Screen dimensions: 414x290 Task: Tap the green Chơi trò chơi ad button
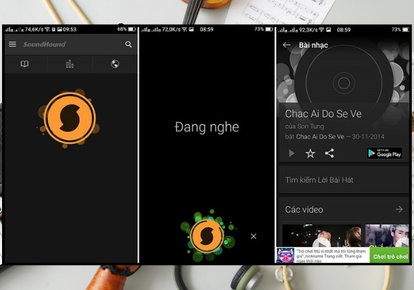tap(389, 255)
